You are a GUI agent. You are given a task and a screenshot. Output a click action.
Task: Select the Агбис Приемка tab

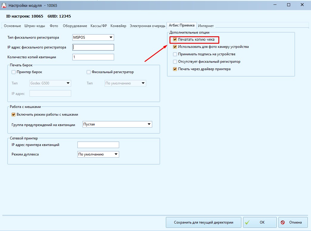(181, 25)
